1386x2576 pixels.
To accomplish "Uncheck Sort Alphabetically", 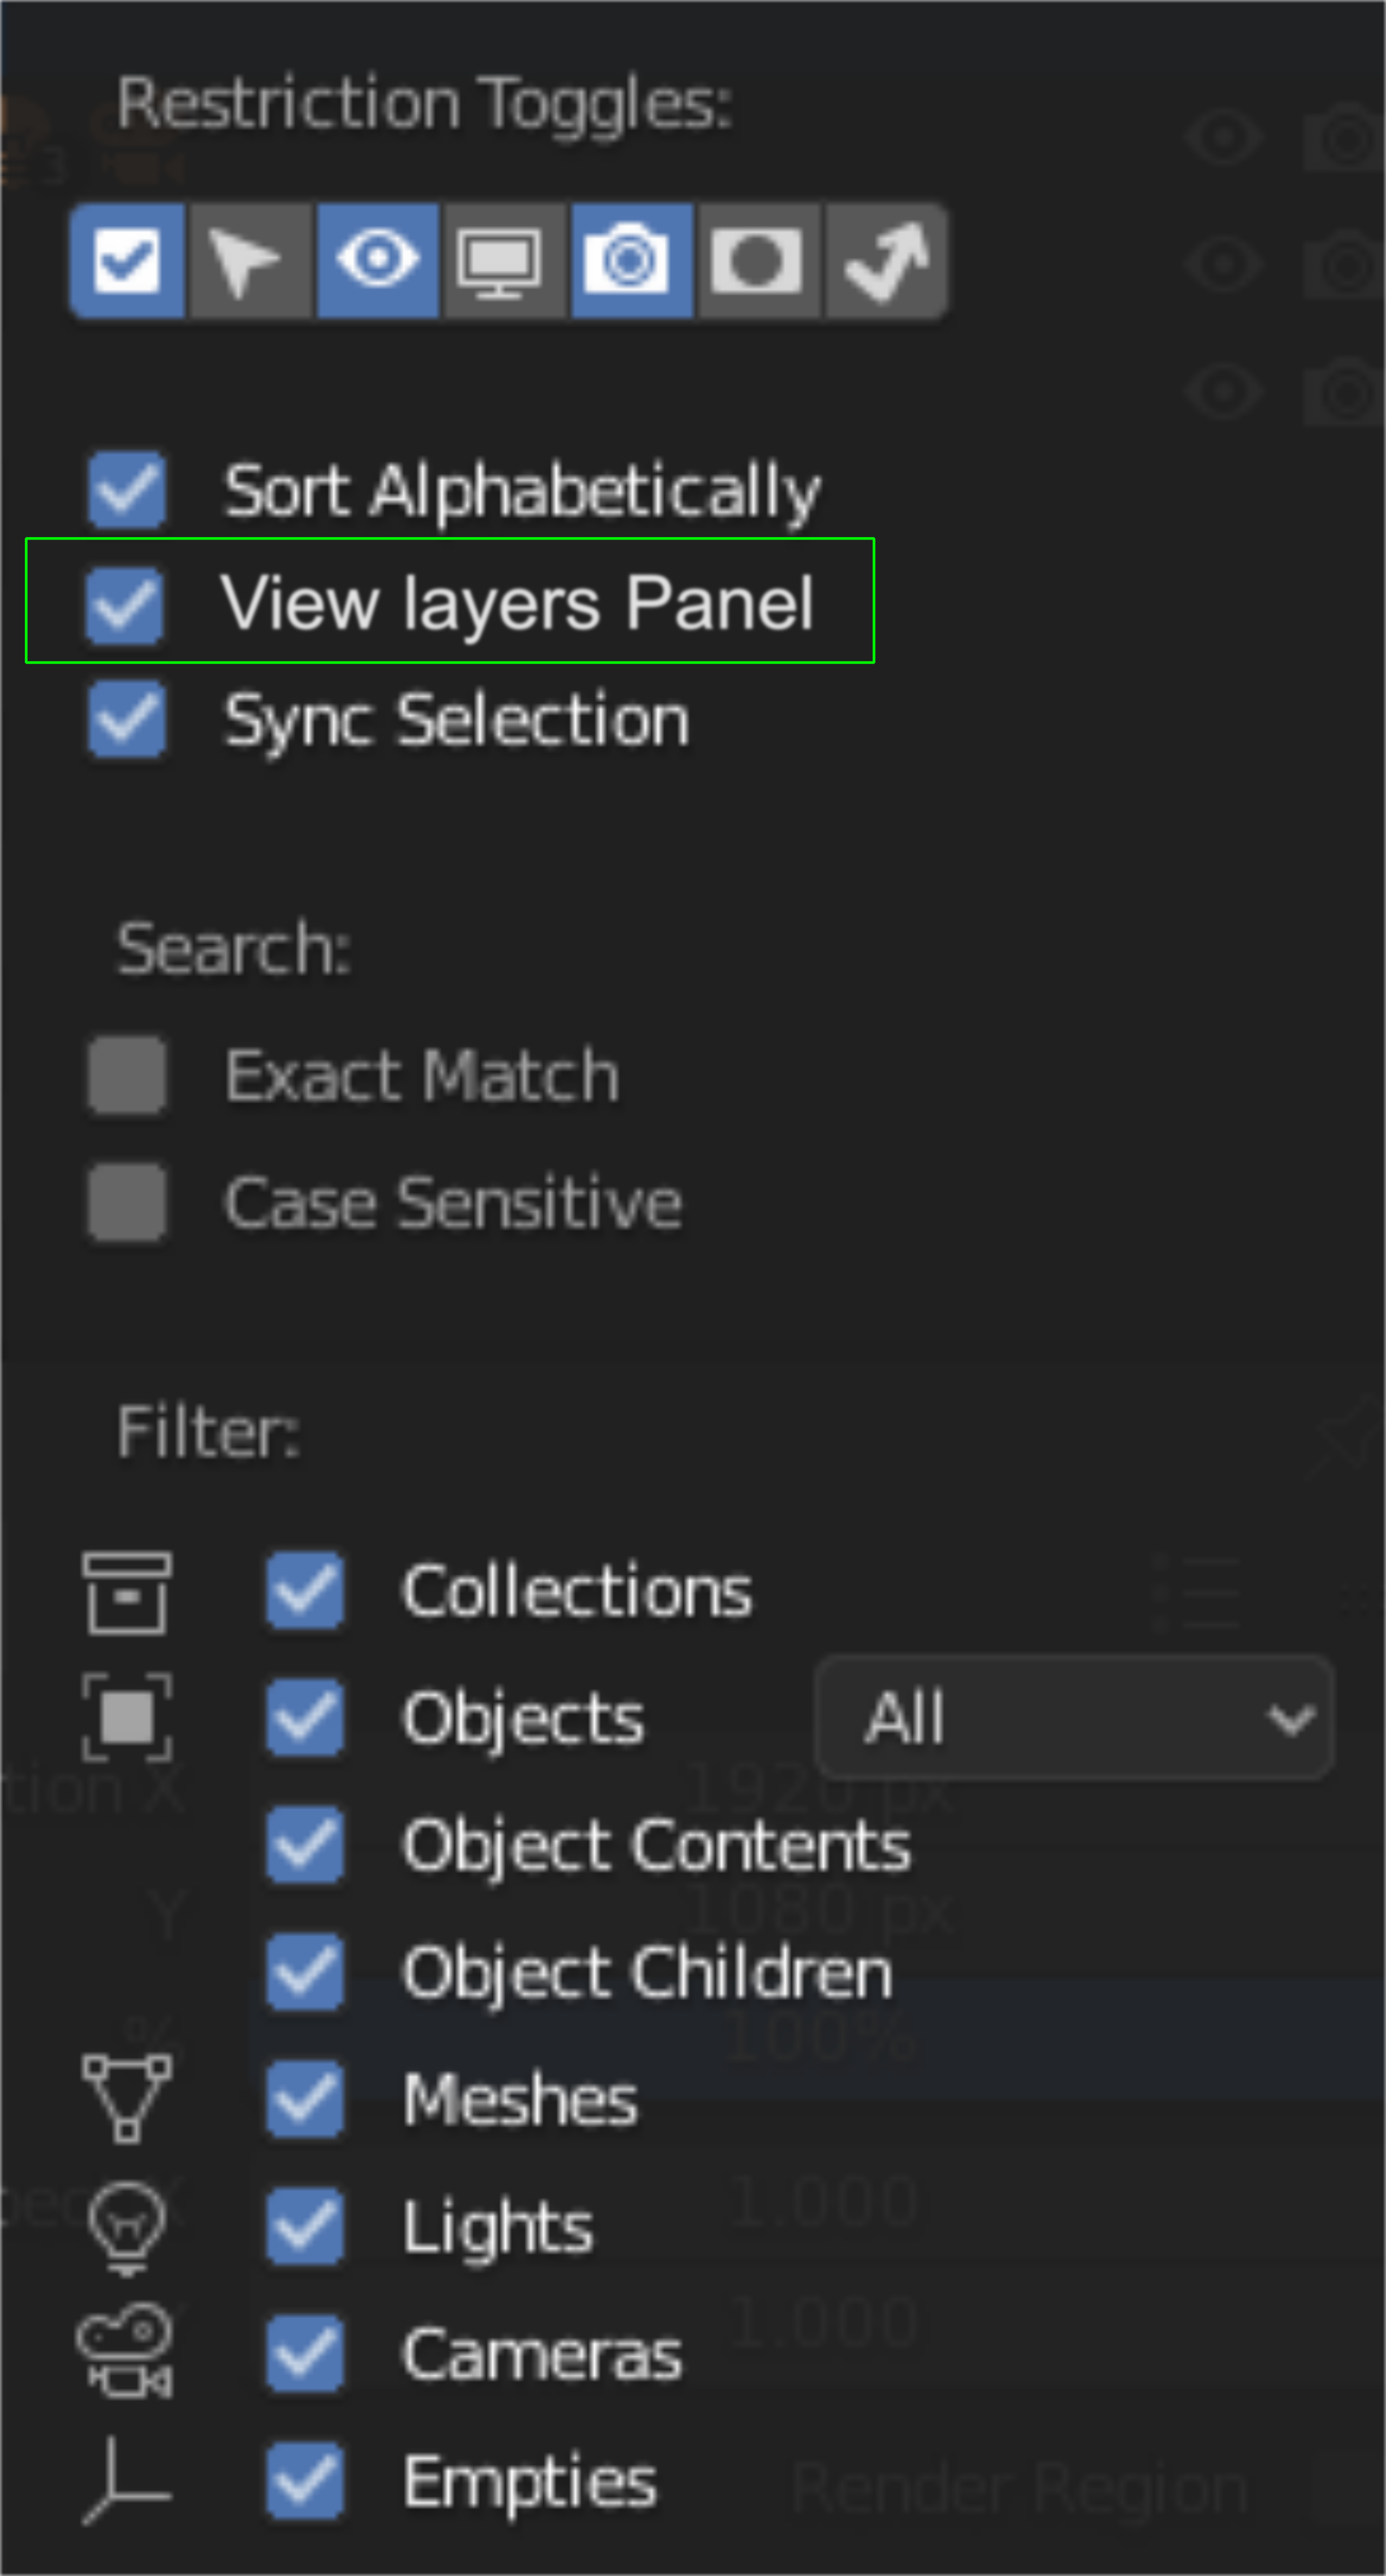I will click(127, 490).
